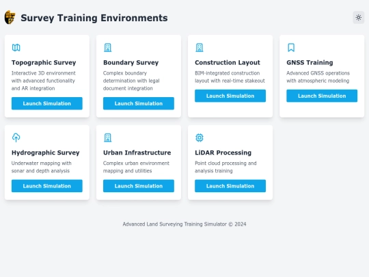The image size is (369, 277).
Task: Click the Urban Infrastructure title
Action: (x=137, y=153)
